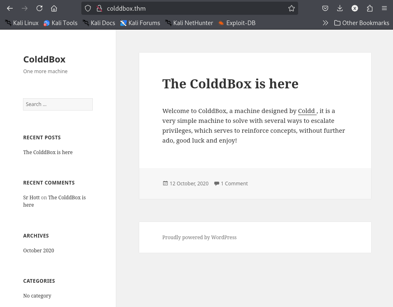
Task: Open the Kali Docs bookmark
Action: tap(99, 23)
